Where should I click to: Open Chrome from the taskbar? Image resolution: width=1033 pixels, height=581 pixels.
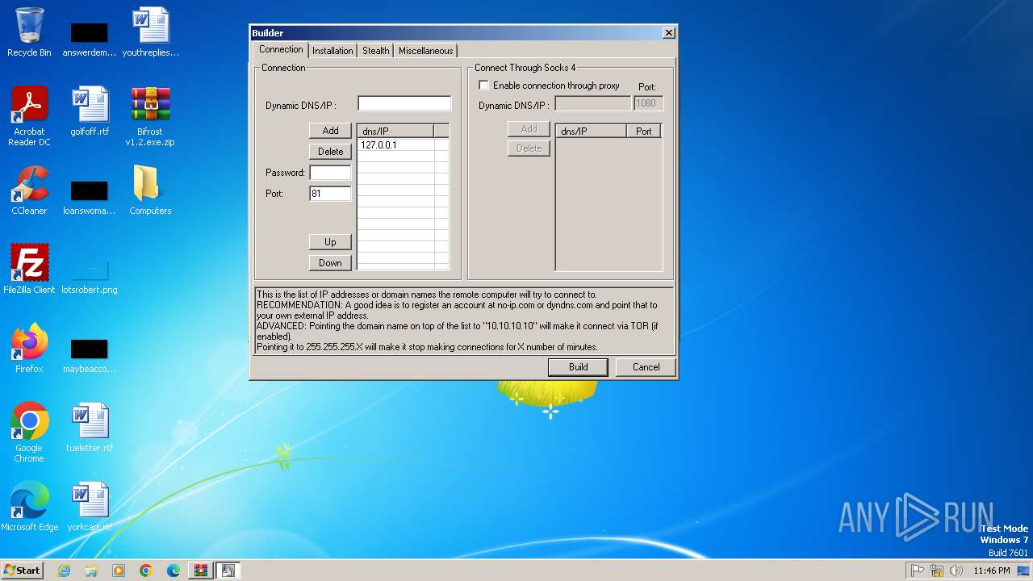click(146, 571)
